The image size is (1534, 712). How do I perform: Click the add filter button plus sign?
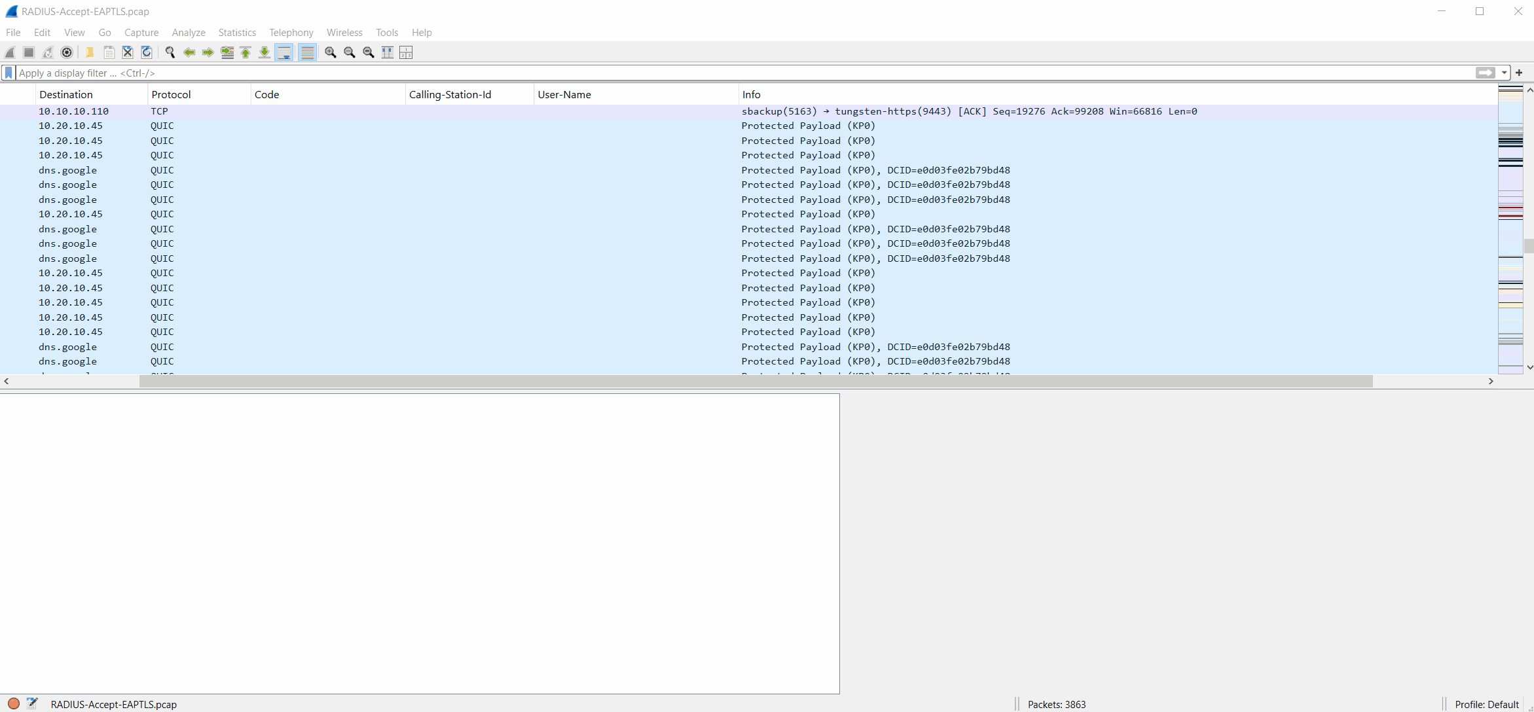coord(1519,73)
